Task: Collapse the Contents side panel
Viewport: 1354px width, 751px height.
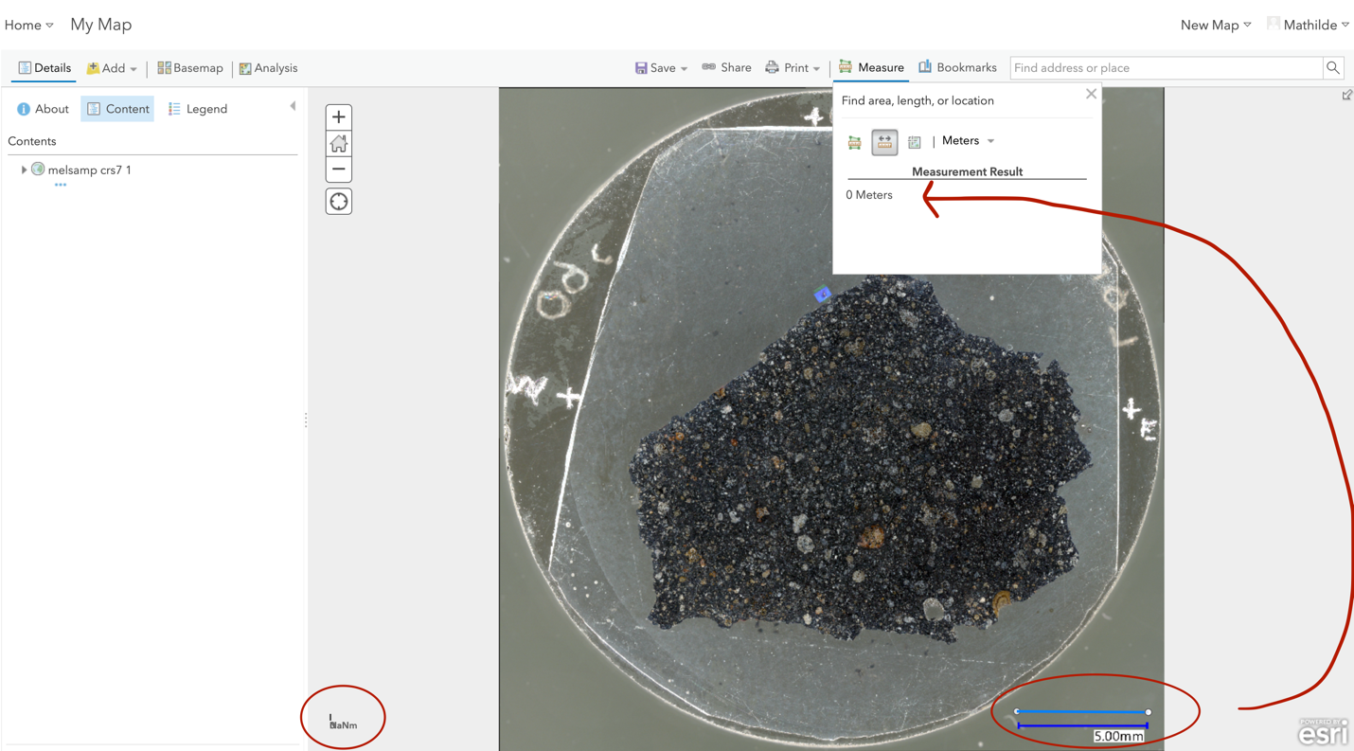Action: [x=293, y=106]
